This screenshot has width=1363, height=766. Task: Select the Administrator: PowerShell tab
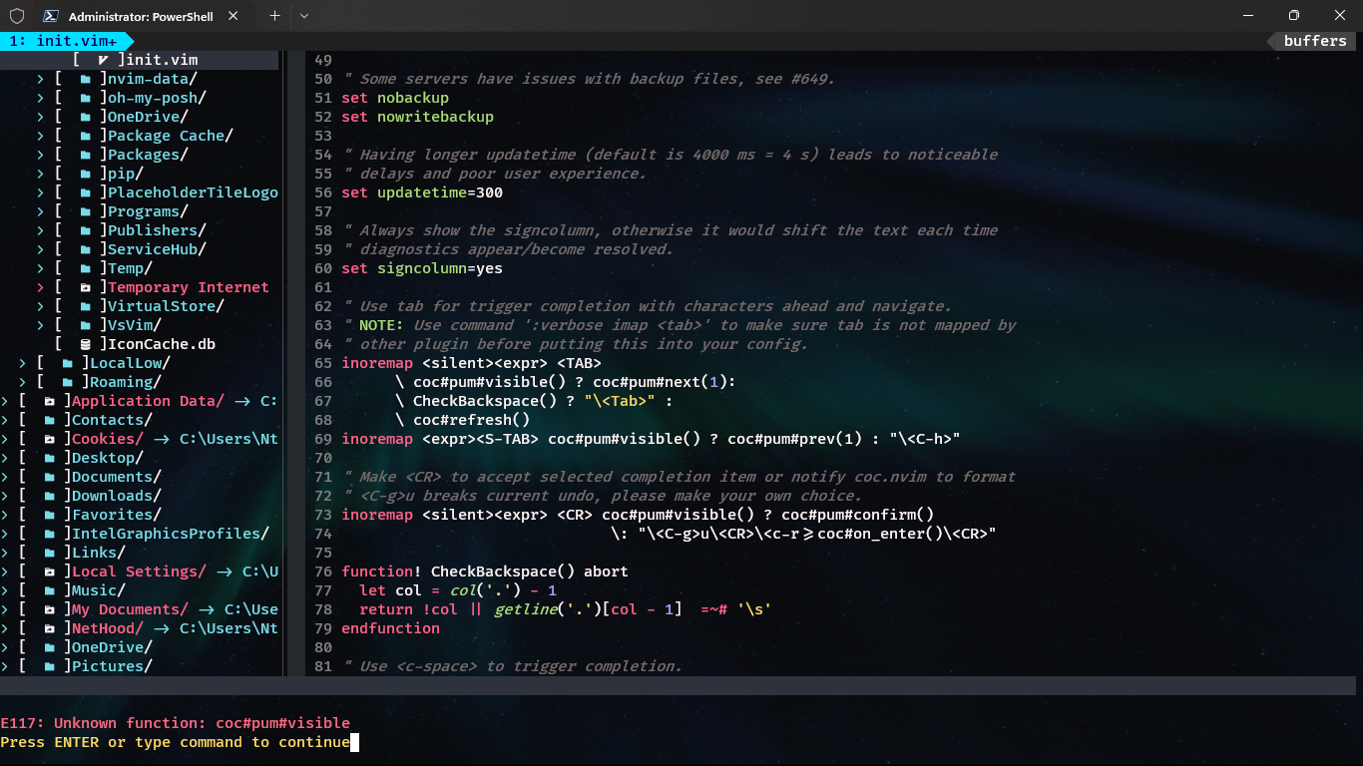pos(140,16)
